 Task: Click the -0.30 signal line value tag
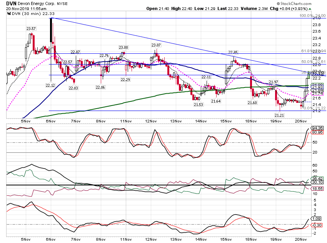pos(316,225)
